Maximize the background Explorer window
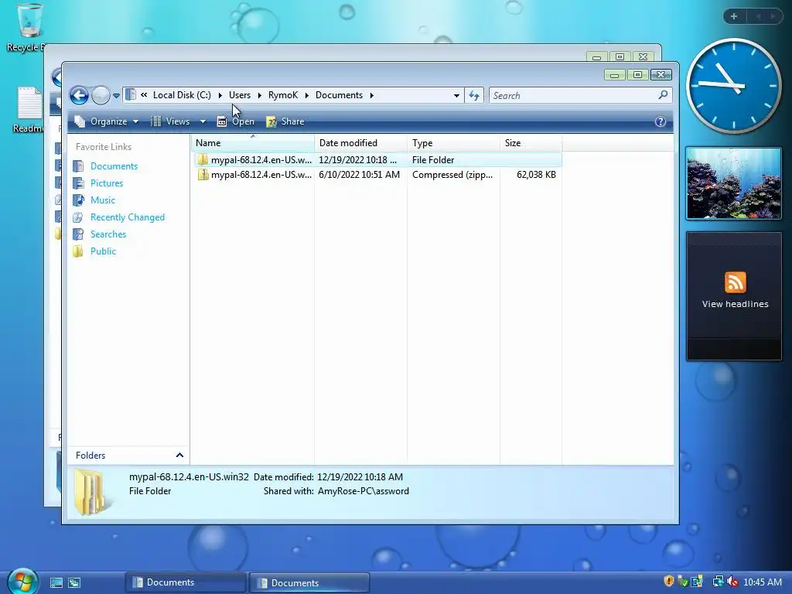The image size is (792, 594). point(620,56)
